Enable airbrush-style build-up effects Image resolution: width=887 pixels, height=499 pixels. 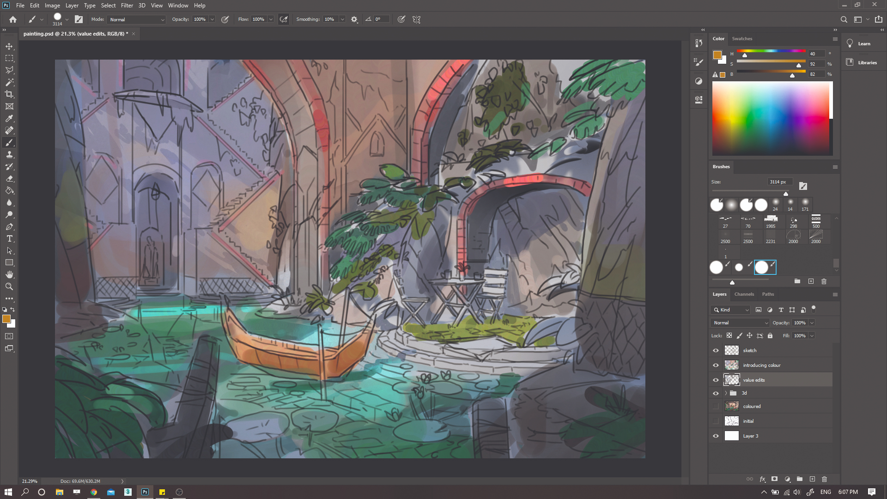(284, 19)
